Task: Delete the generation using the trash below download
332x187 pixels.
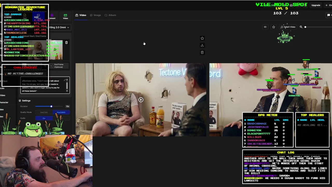Action: coord(202,52)
